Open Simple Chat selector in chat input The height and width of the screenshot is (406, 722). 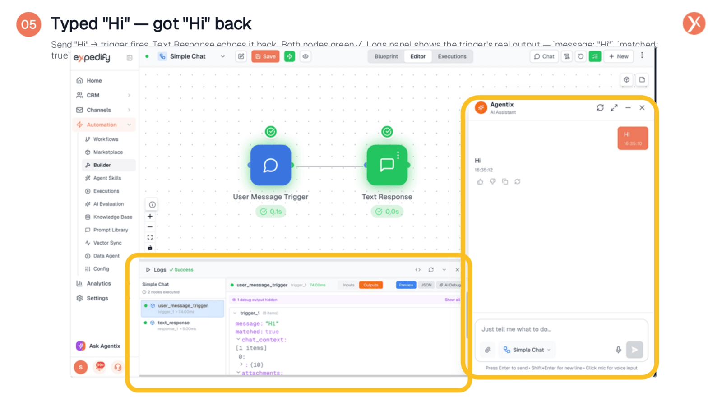(x=527, y=350)
